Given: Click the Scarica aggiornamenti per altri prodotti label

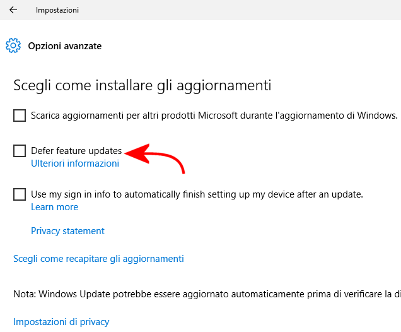Looking at the screenshot, I should pyautogui.click(x=214, y=116).
